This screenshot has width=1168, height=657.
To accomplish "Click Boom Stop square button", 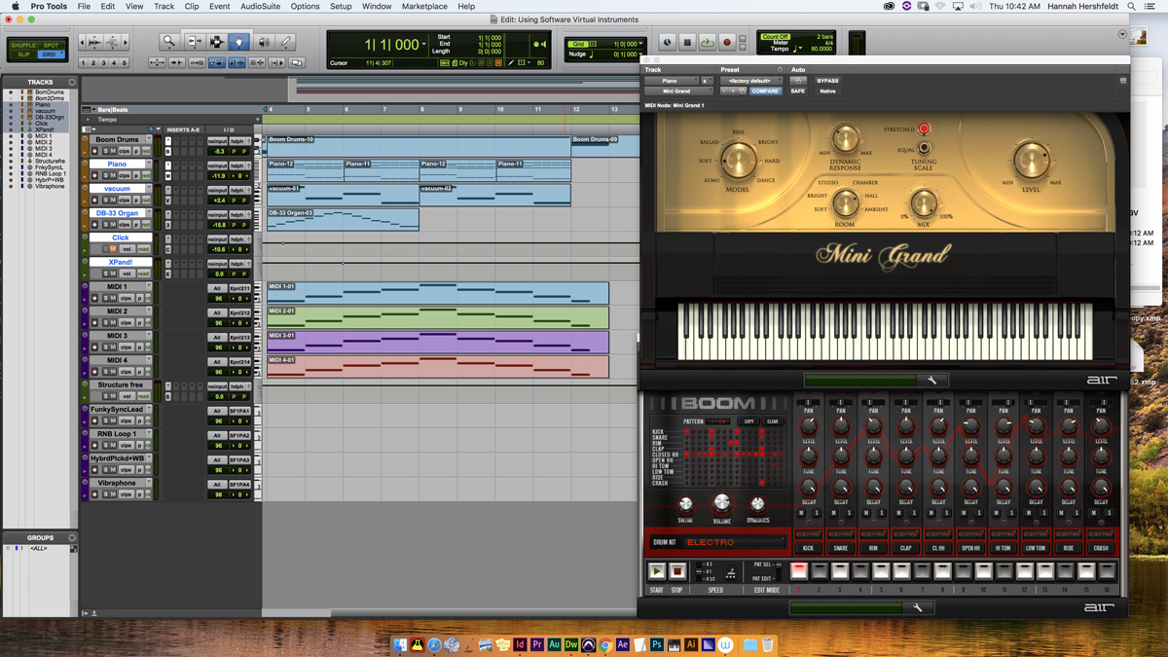I will (x=677, y=572).
